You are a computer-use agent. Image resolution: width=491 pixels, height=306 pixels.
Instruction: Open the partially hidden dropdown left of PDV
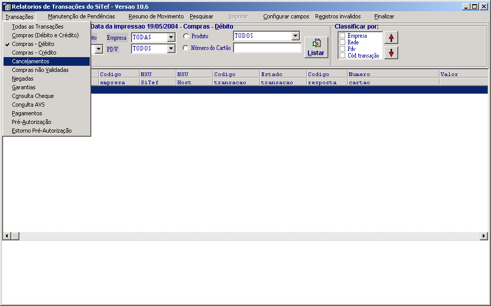point(98,49)
